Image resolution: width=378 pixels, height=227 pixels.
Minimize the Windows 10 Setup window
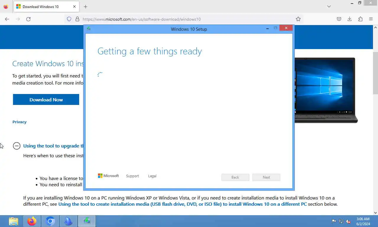pyautogui.click(x=268, y=28)
